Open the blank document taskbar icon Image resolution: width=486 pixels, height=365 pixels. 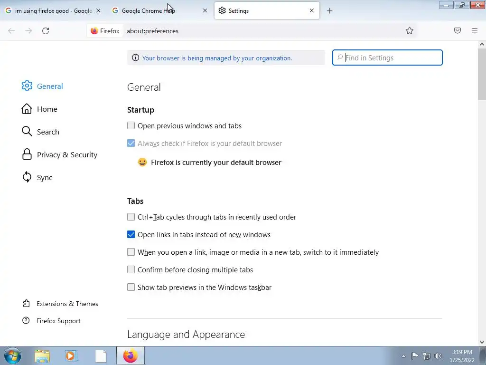click(x=101, y=355)
